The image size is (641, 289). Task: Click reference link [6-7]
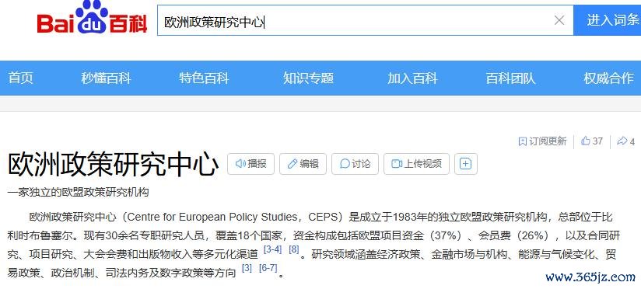[268, 268]
